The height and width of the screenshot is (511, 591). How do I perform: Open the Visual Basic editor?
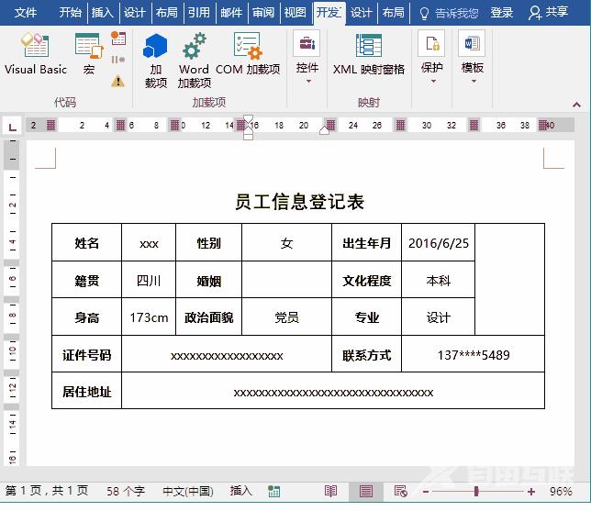tap(36, 54)
